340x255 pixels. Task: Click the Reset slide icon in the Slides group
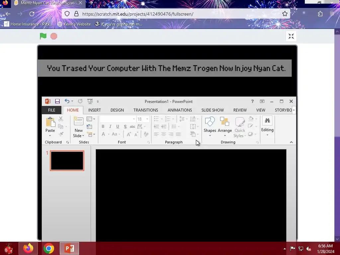pos(89,127)
